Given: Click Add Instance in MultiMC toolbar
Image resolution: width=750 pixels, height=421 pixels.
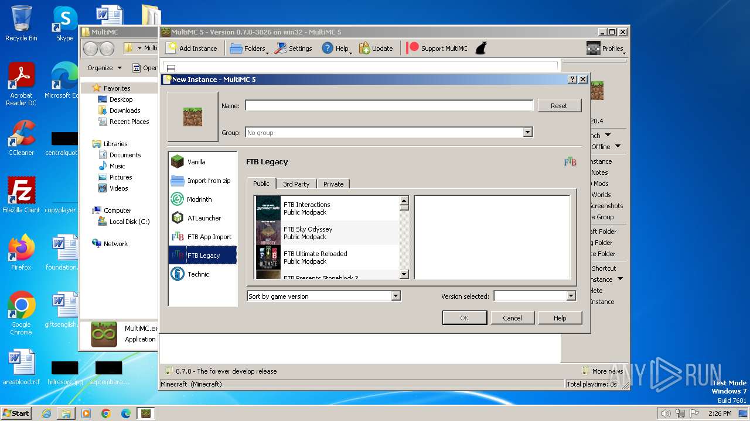Looking at the screenshot, I should (x=192, y=49).
